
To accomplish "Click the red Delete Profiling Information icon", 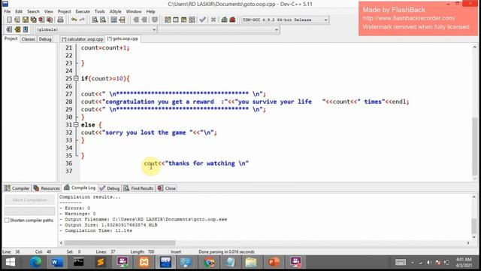I will (232, 20).
